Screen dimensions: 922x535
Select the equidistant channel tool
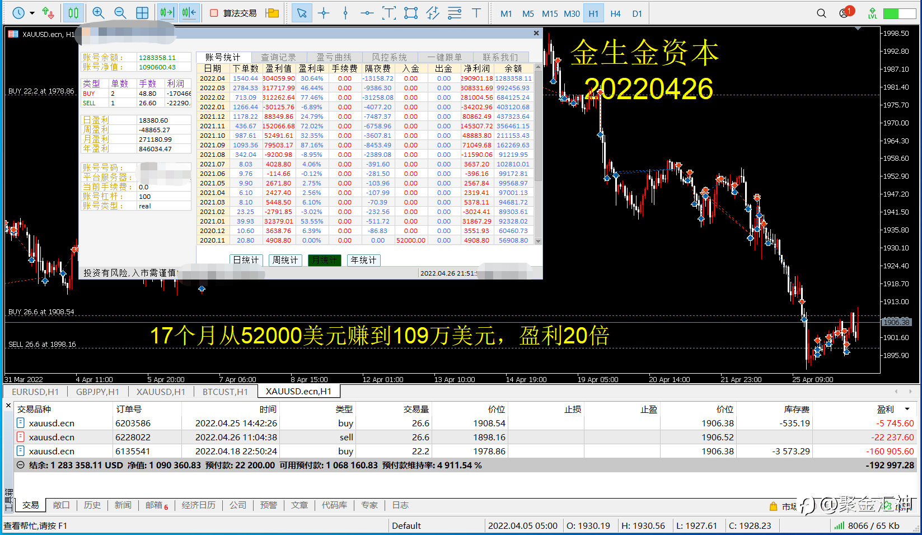(433, 13)
